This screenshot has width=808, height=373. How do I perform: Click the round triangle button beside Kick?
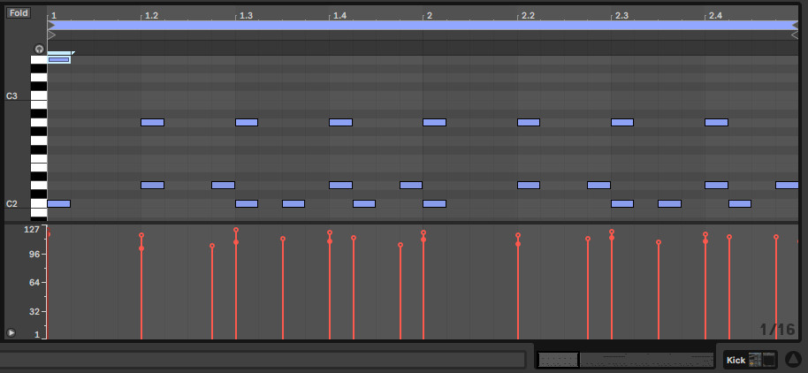pos(794,360)
